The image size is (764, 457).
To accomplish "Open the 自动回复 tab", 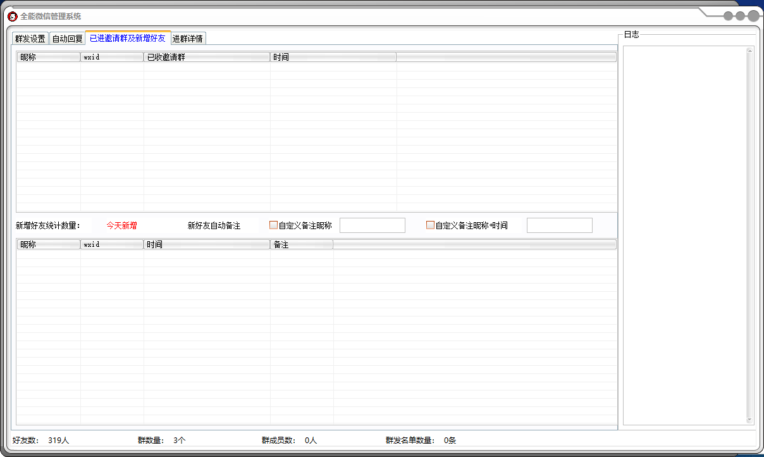I will pos(67,39).
